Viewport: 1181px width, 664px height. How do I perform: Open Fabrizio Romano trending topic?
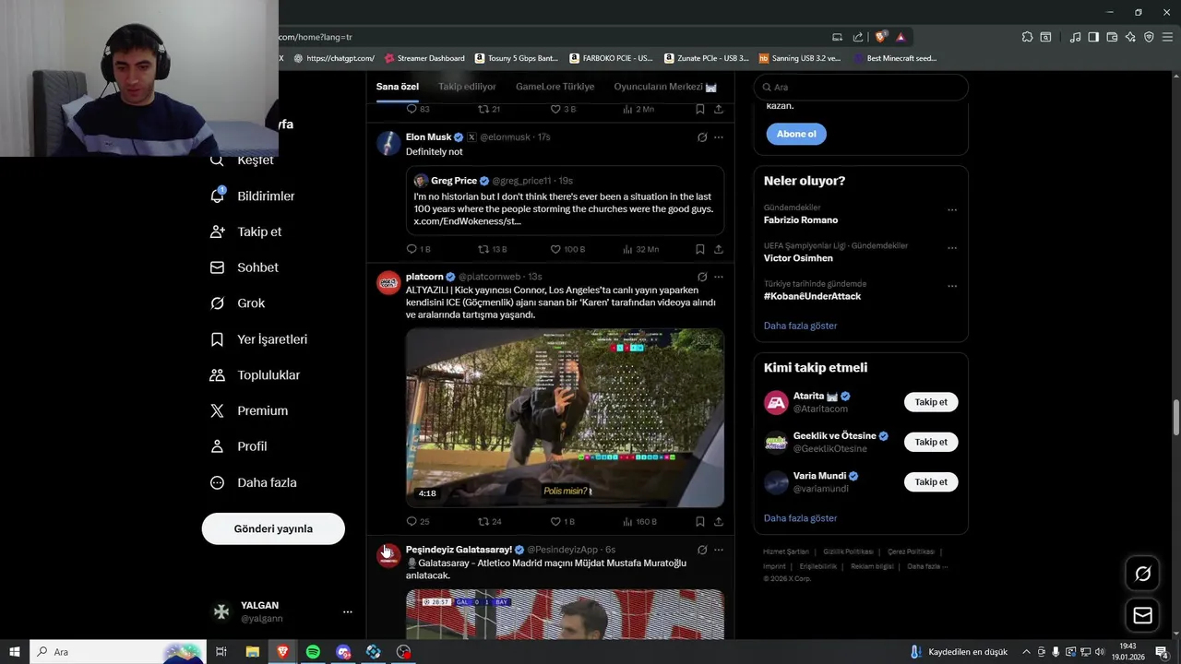click(801, 220)
